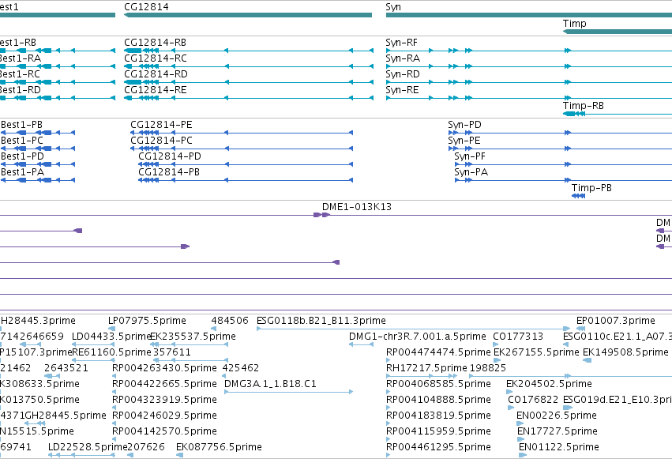Viewport: 672px width, 459px height.
Task: Click the RP004115959.5prime EST label
Action: [x=438, y=432]
